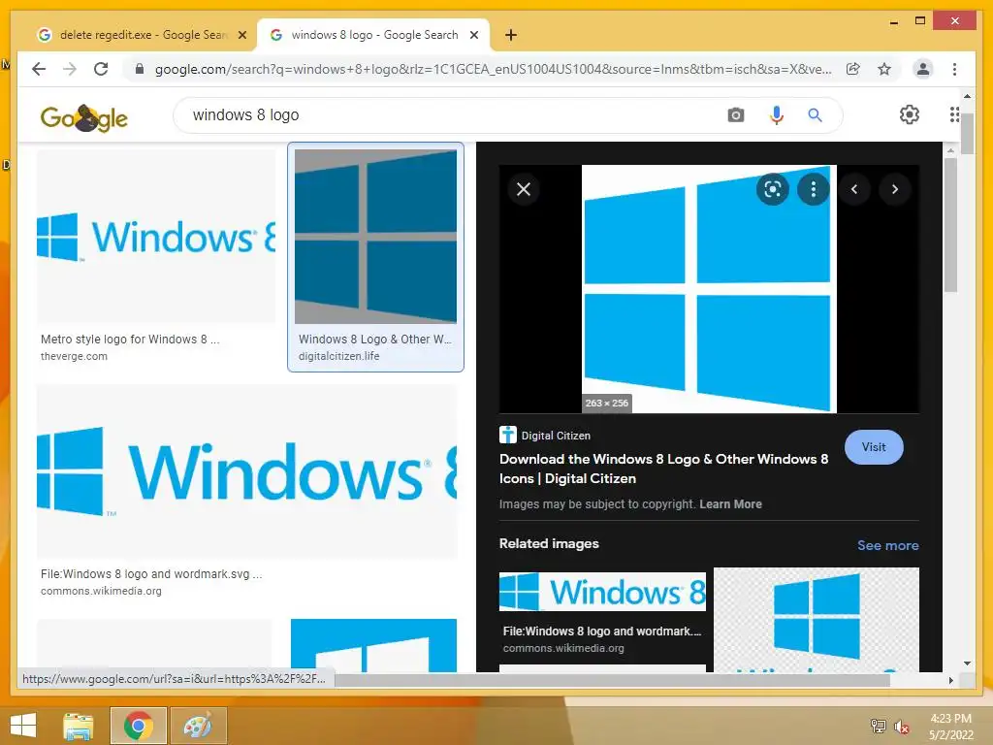Screen dimensions: 993x745
Task: Open network tray icon
Action: [879, 727]
